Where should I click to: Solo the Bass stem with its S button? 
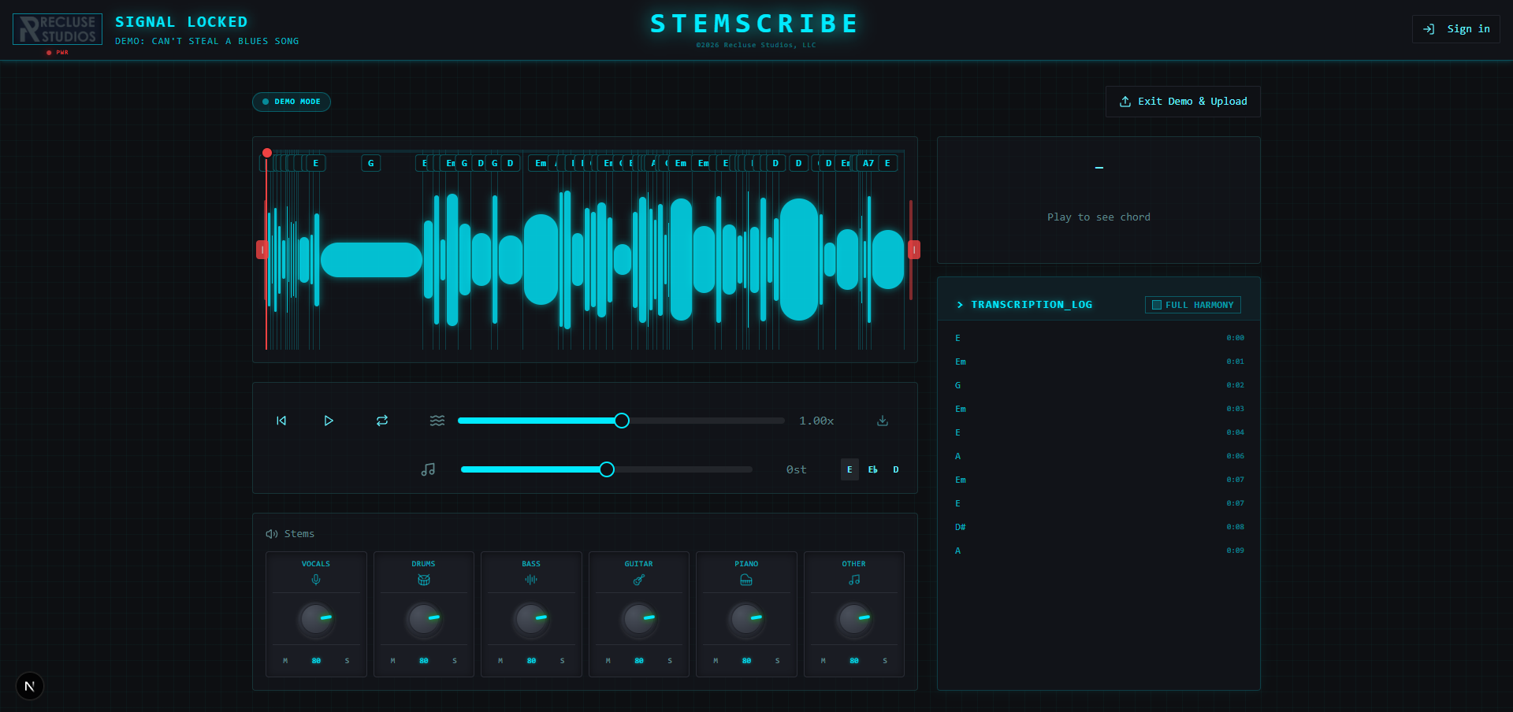tap(561, 661)
